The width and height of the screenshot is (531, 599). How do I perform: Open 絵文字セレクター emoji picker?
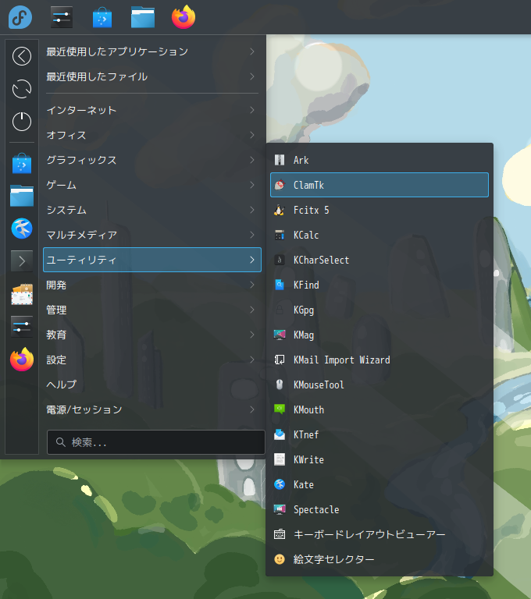point(380,560)
